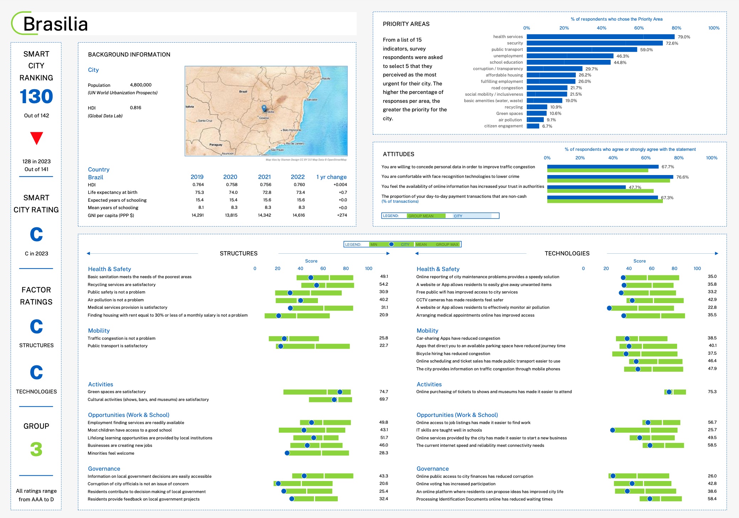This screenshot has width=739, height=518.
Task: Click the blue dot on Public transport score bar
Action: (281, 345)
